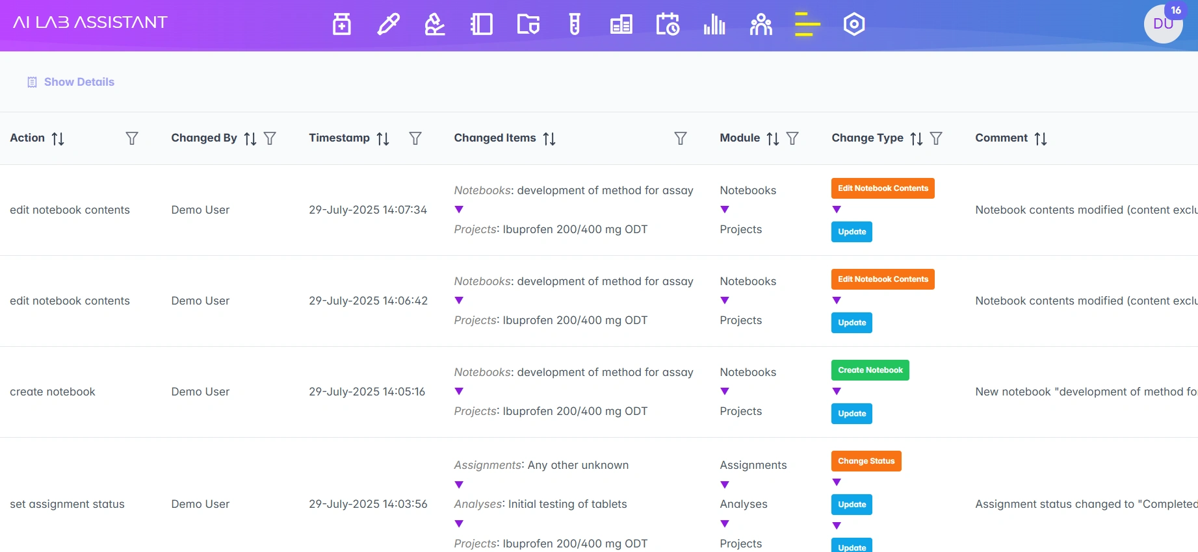Toggle sort order on Changed By column

tap(250, 138)
